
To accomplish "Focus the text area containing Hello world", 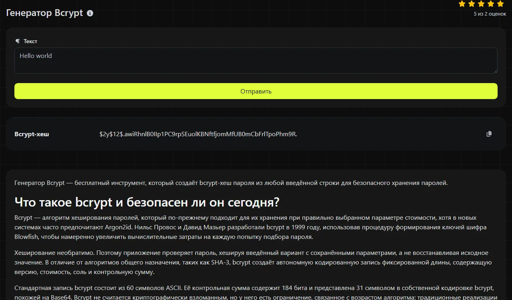I will (256, 61).
